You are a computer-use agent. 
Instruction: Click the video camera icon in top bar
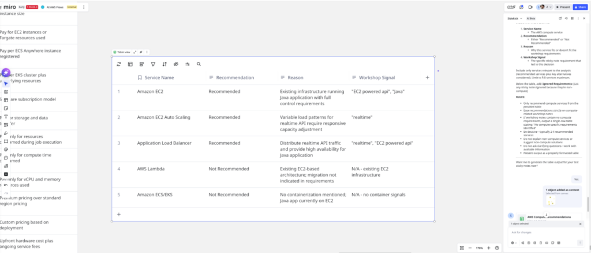click(530, 7)
